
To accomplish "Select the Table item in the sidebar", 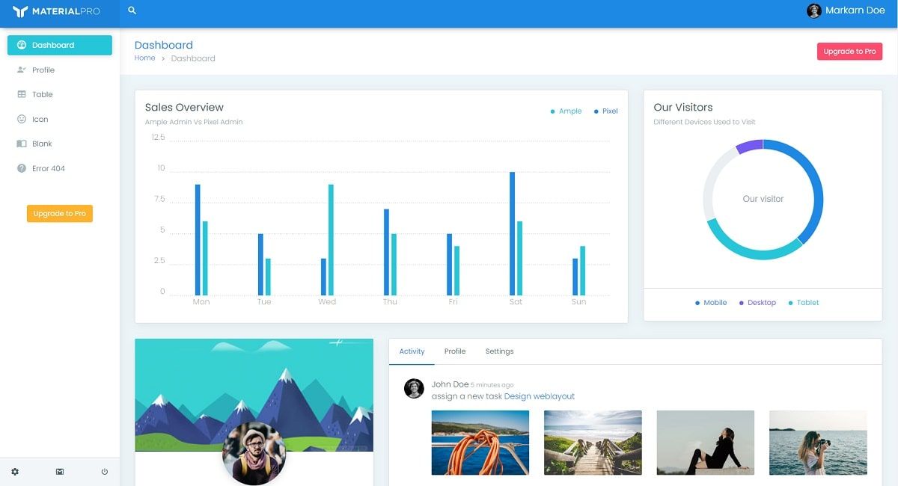I will tap(42, 94).
